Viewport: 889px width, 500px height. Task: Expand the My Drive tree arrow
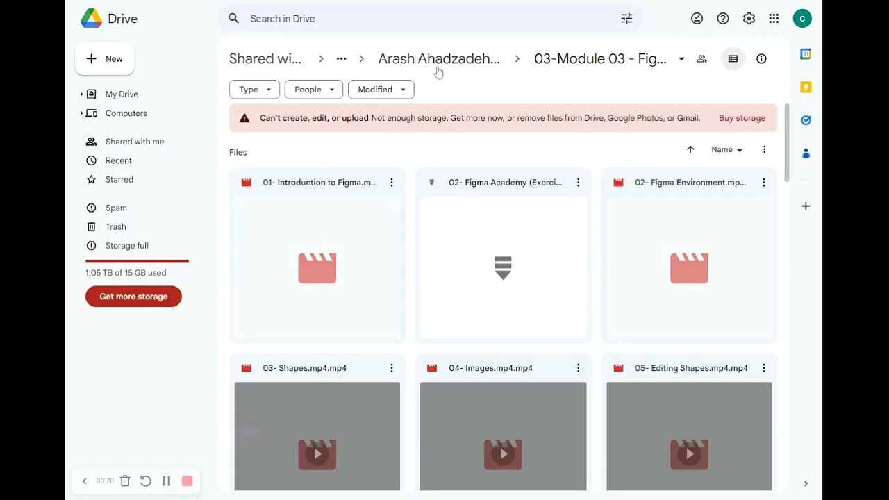[82, 94]
